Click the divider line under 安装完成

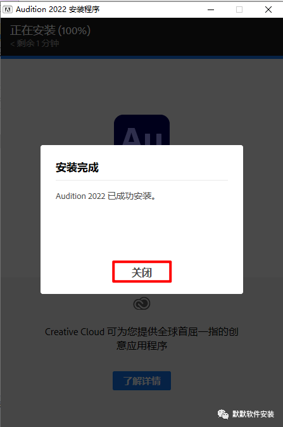tap(142, 181)
